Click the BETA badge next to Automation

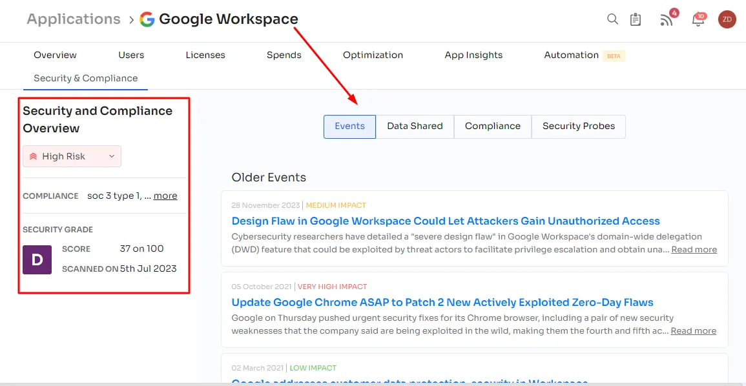pos(614,56)
